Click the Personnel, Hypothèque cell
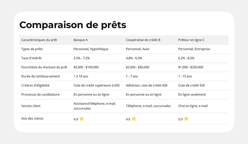Viewport: 248px width, 144px height. (91, 49)
